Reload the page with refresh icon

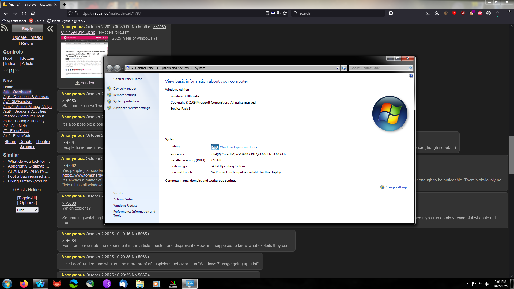pyautogui.click(x=24, y=13)
